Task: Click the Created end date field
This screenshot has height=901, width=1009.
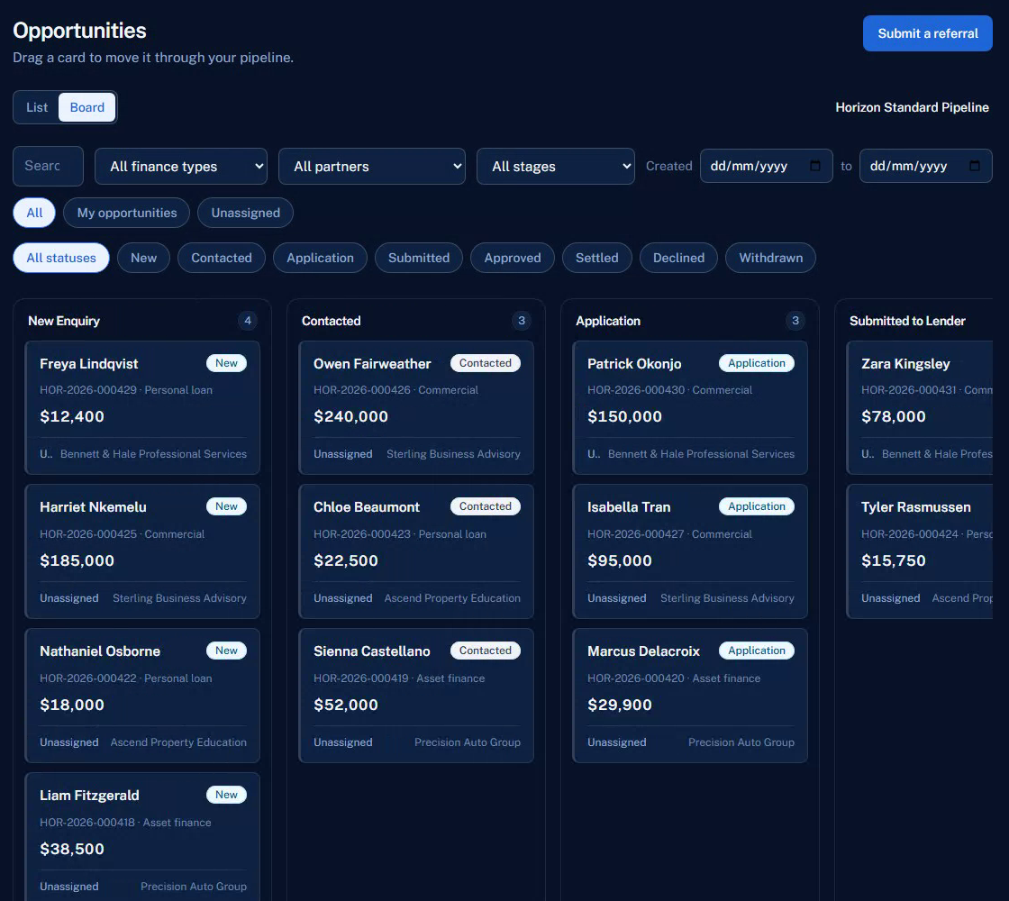Action: (x=926, y=166)
